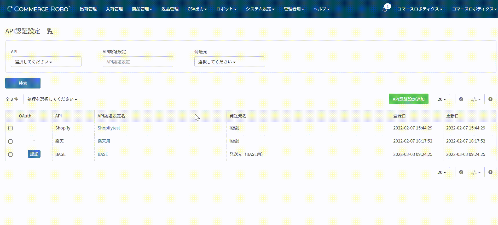
Task: Open bottom page-size 20 dropdown
Action: click(x=442, y=172)
